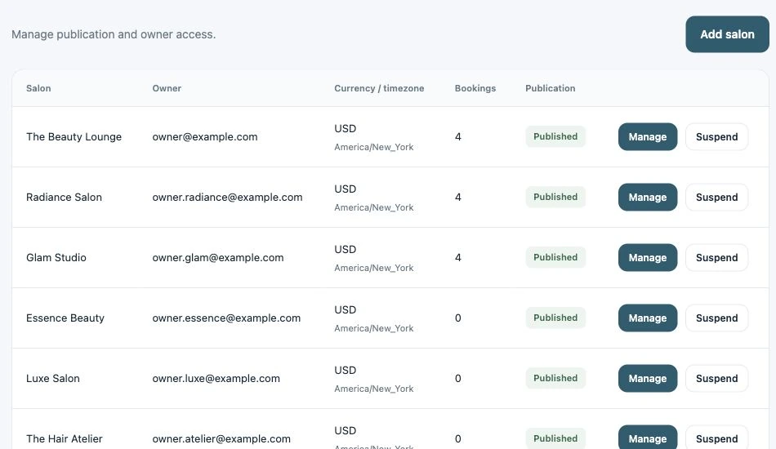Suspend Essence Beauty salon
This screenshot has height=449, width=776.
[716, 318]
